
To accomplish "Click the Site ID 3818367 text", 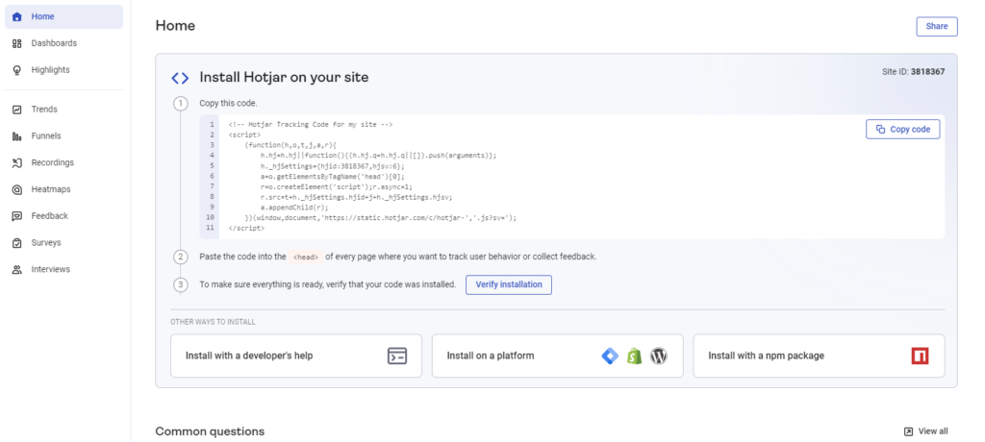I will click(914, 71).
